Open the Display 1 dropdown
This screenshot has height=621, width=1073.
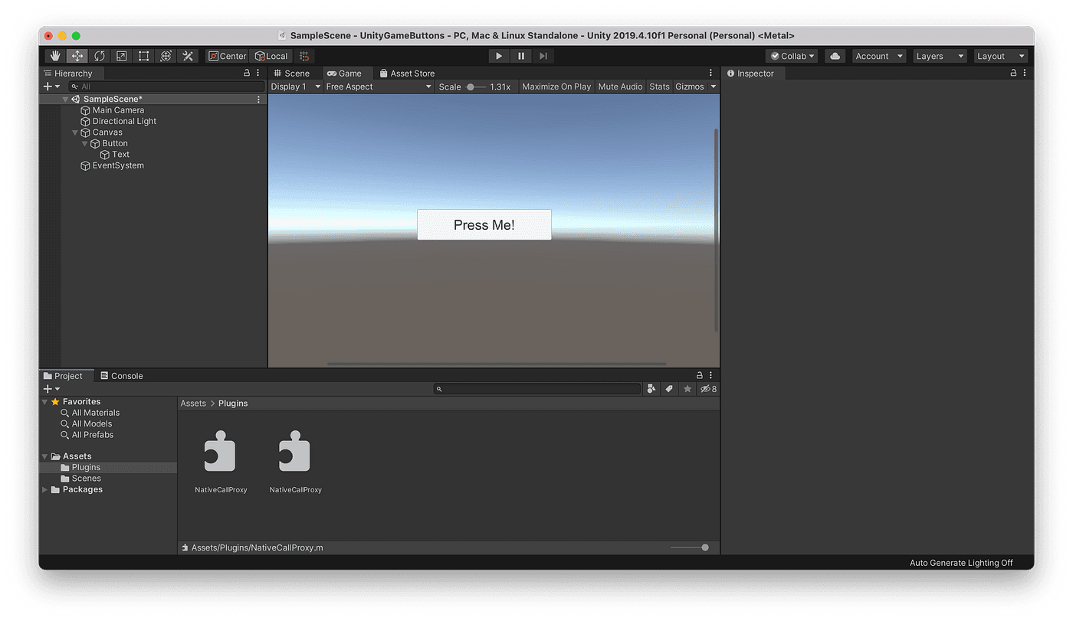[296, 87]
